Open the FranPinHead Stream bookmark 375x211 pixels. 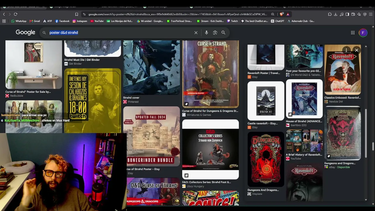(179, 21)
